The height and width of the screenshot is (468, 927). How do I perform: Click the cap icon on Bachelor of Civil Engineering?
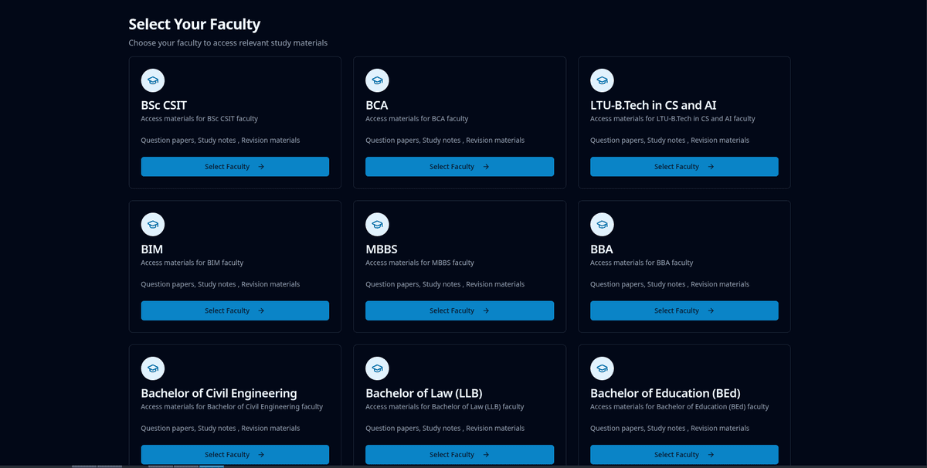tap(152, 368)
